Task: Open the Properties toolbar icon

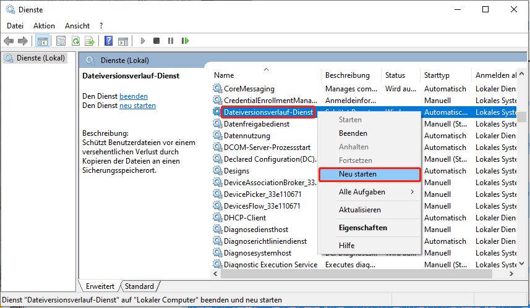Action: [x=61, y=41]
